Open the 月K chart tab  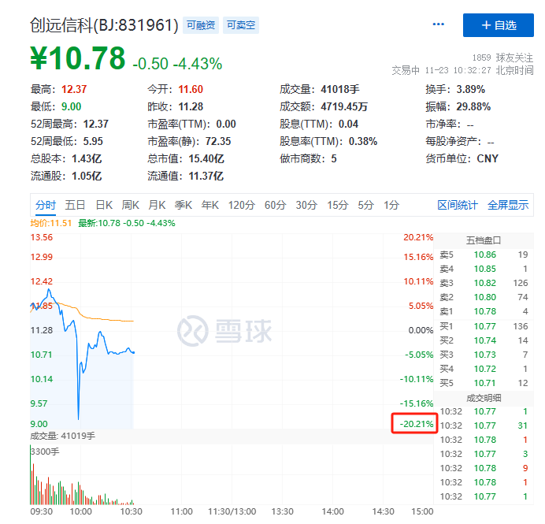157,205
